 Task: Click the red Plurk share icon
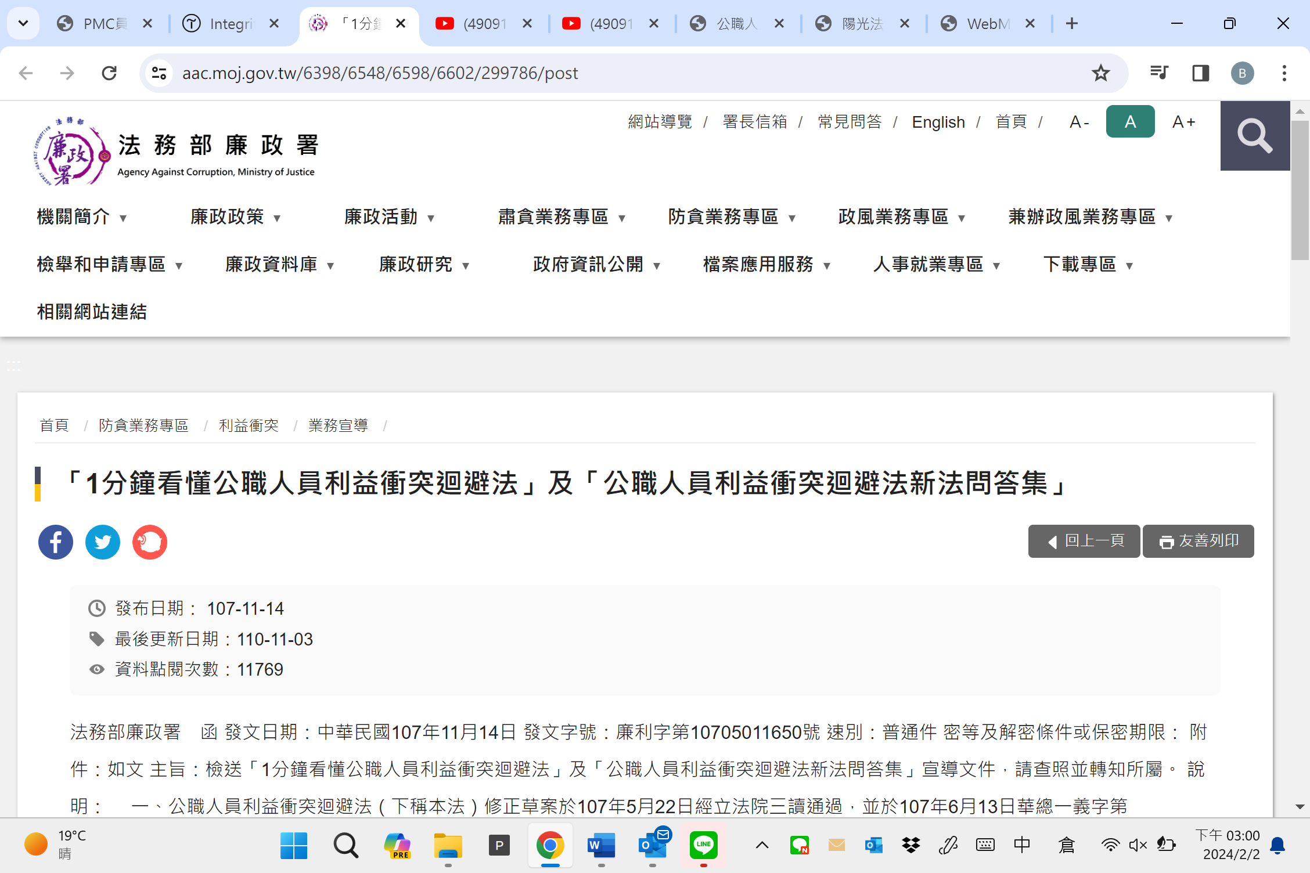pos(150,542)
